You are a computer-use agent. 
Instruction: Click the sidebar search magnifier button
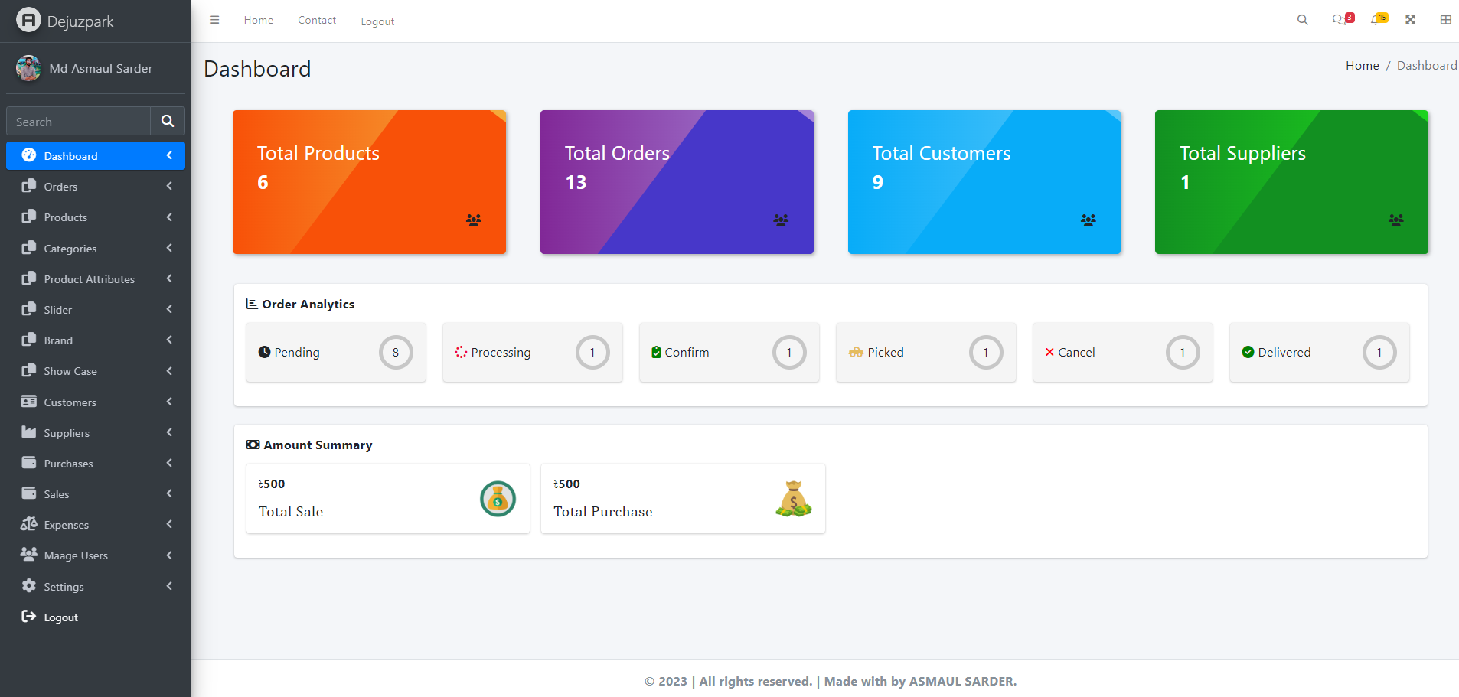[x=168, y=121]
